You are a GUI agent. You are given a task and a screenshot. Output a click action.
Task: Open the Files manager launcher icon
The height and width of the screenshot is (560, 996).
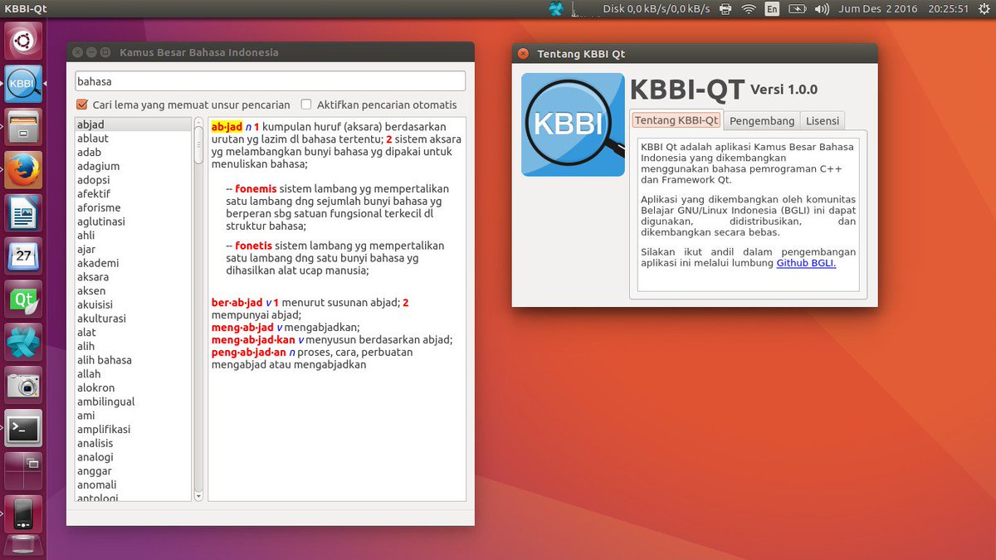coord(23,127)
